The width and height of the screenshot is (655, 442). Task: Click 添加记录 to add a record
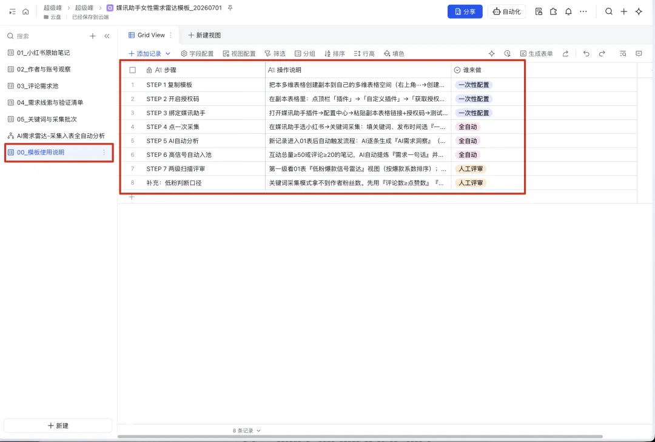[144, 53]
